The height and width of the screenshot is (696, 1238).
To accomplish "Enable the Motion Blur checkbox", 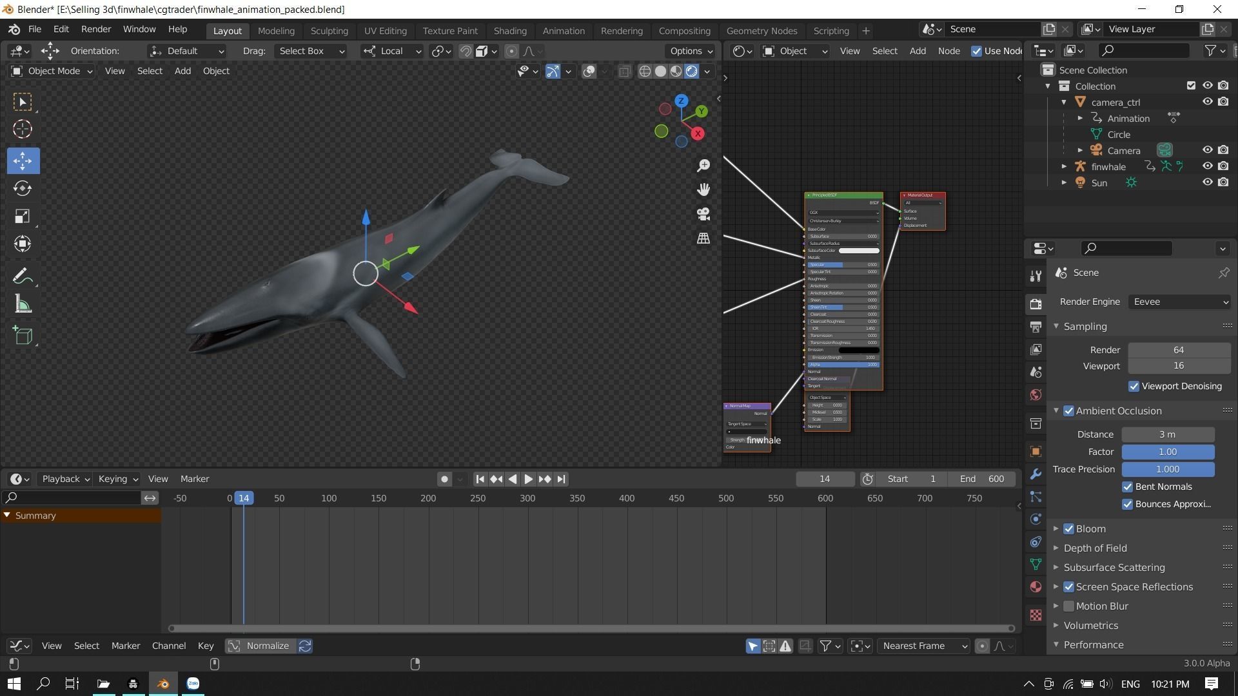I will [1068, 606].
